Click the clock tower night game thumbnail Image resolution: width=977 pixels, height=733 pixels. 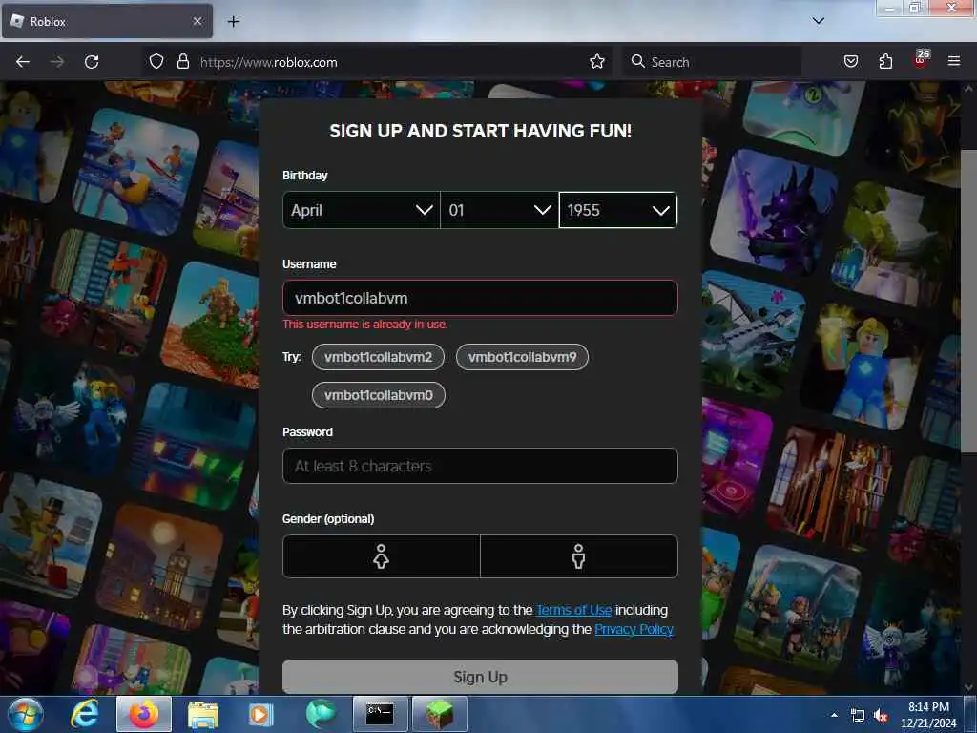click(159, 567)
